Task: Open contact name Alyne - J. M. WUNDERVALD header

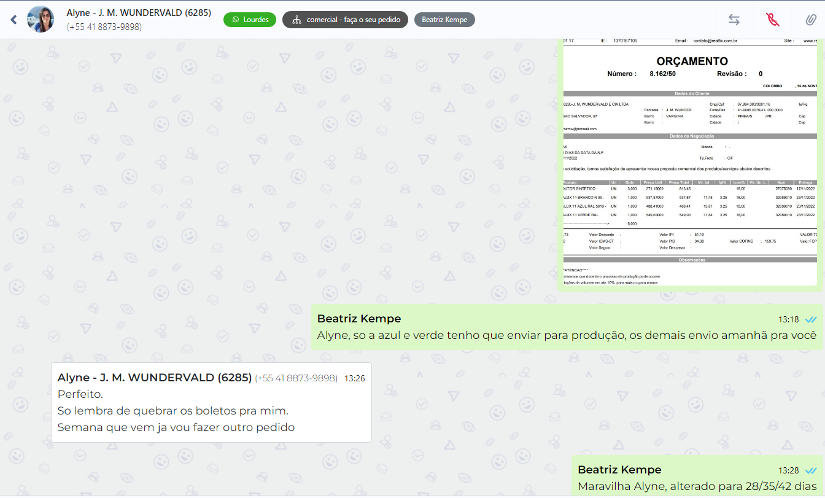Action: (x=139, y=13)
